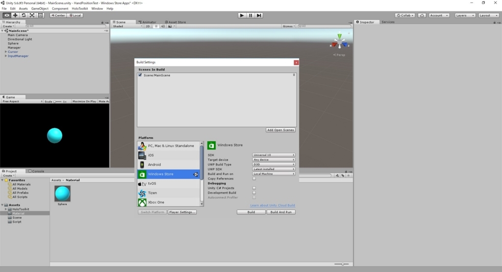Click Sphere material thumbnail
Screen dimensions: 502x272
coord(62,194)
